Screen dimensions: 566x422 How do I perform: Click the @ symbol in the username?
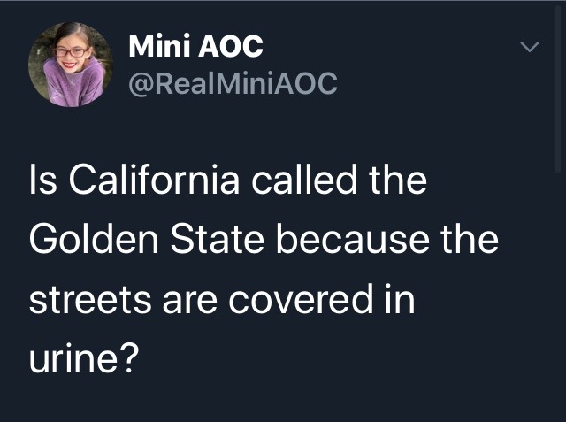[140, 84]
